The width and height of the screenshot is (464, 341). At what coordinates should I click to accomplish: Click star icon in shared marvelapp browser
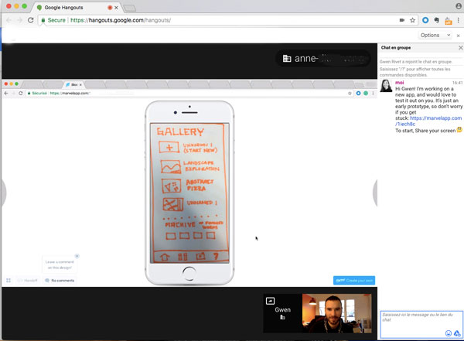click(x=350, y=94)
